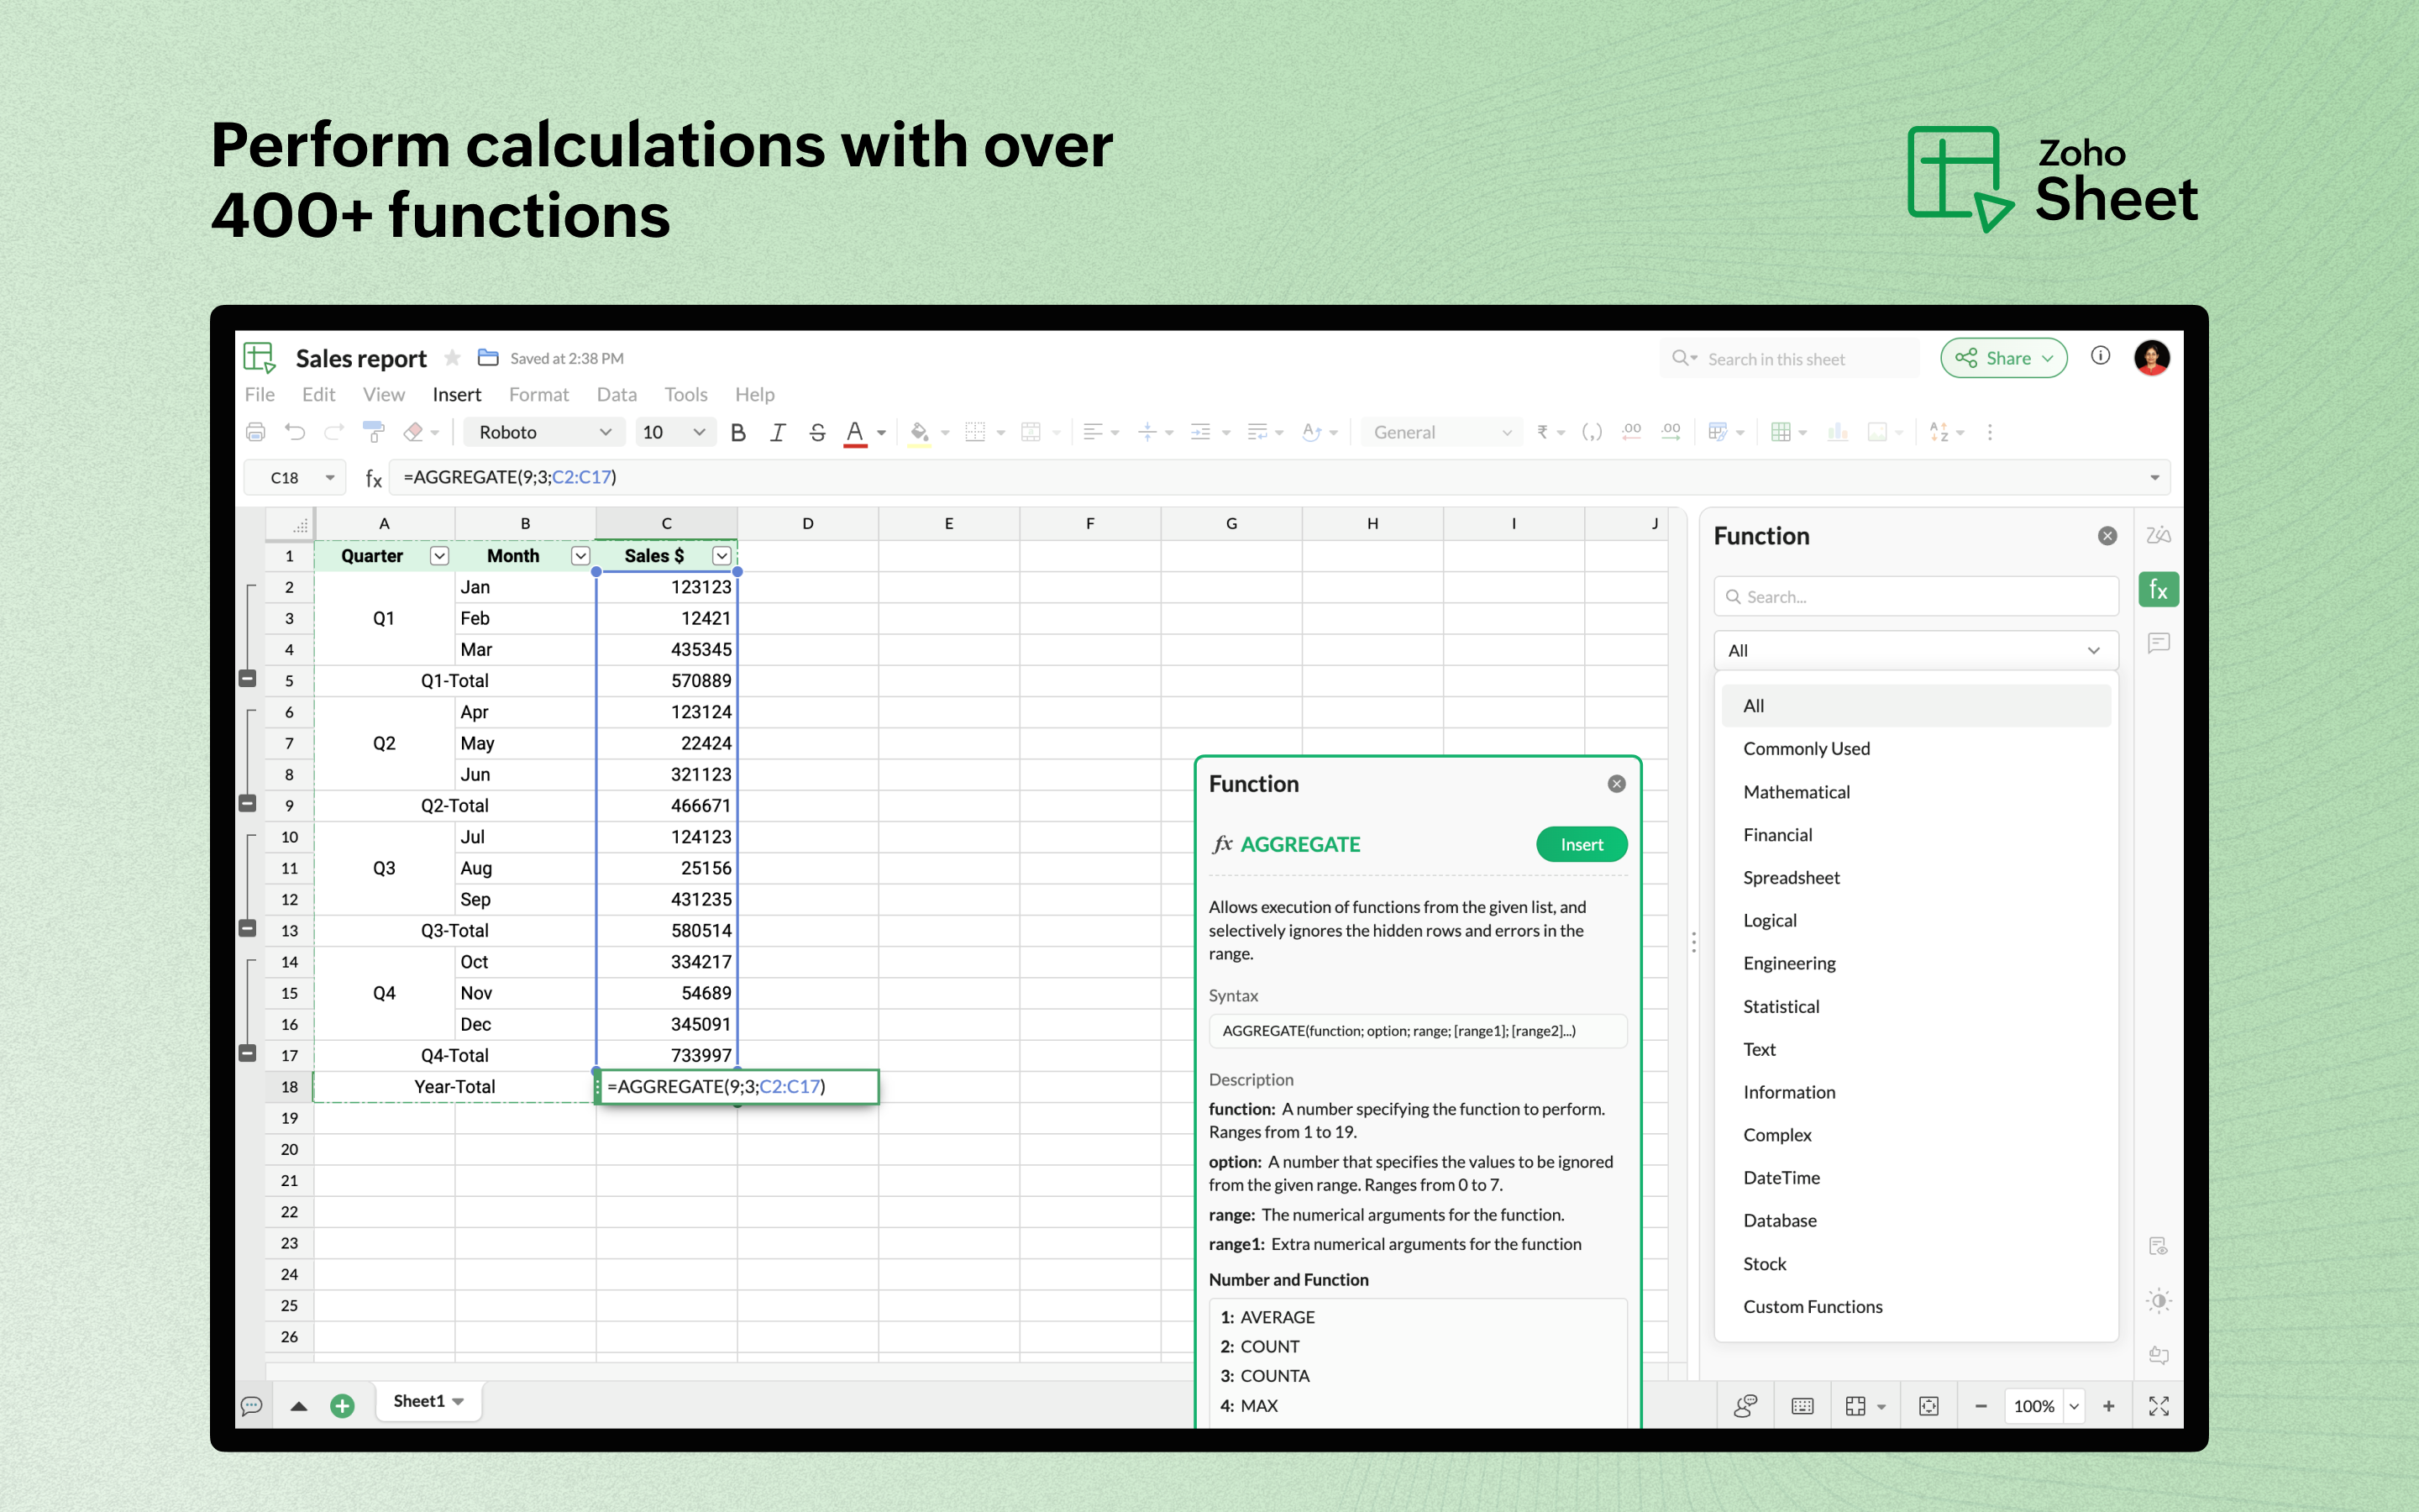This screenshot has height=1512, width=2419.
Task: Apply currency format with the ₹ icon
Action: click(1543, 431)
